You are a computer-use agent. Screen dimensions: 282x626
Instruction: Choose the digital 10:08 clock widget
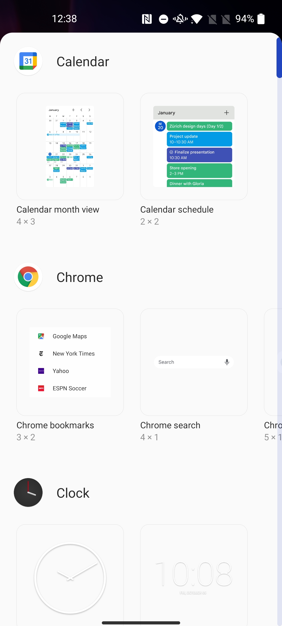[x=194, y=575]
